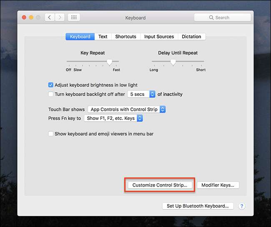Click the yellow minimize window button
This screenshot has width=271, height=227.
[x=31, y=17]
